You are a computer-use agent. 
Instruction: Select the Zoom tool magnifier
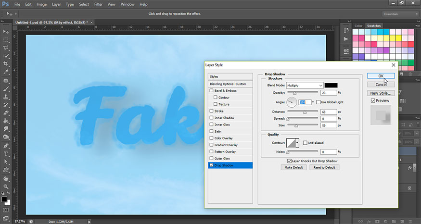(6, 187)
